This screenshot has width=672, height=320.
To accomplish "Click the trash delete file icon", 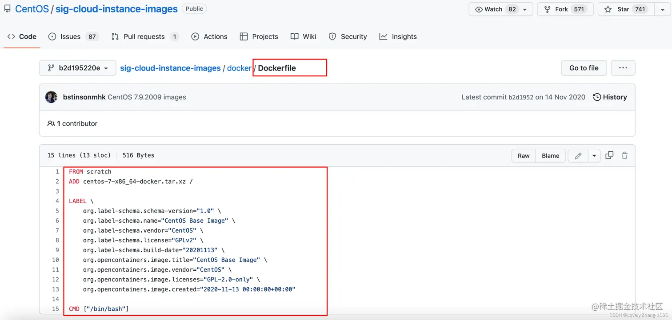I will pos(624,155).
